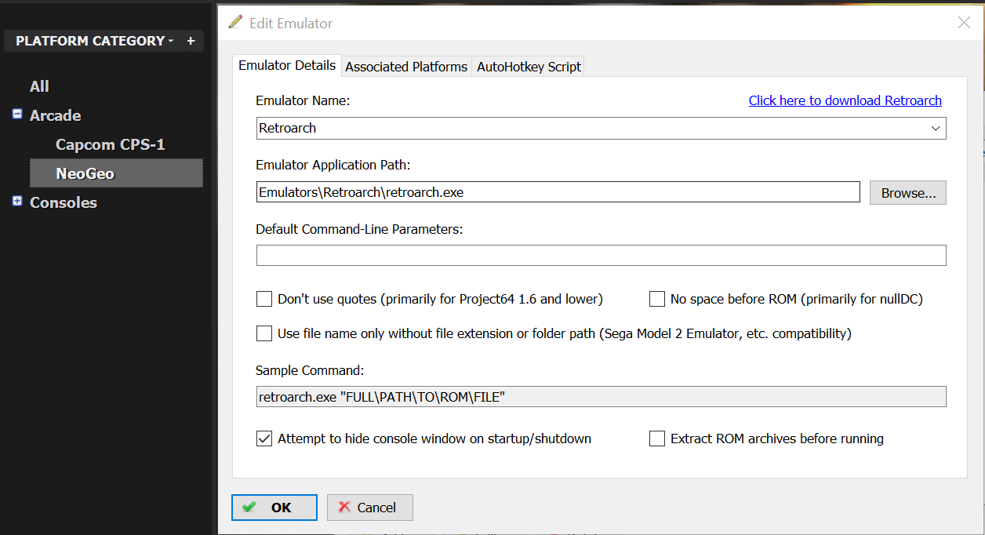Expand the Consoles category

tap(17, 202)
